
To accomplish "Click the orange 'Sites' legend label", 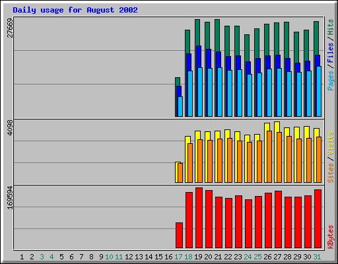I will tap(331, 173).
